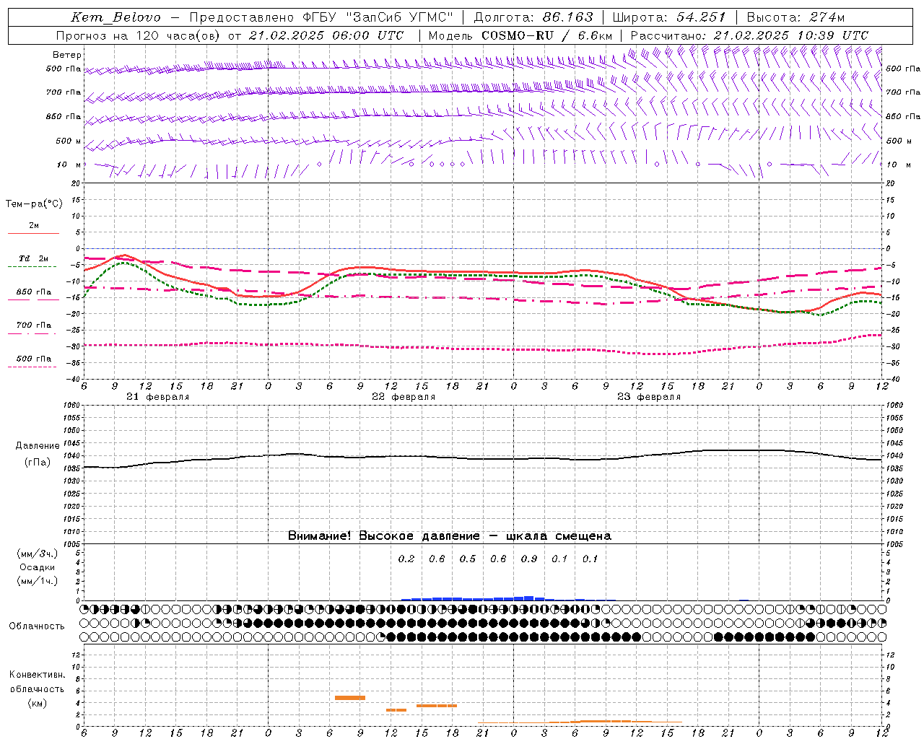Click the 'Td 2м' dew point legend entry
This screenshot has height=739, width=924.
pos(34,258)
